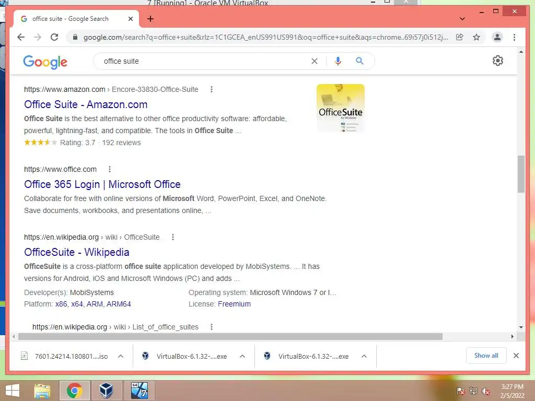Viewport: 535px width, 401px height.
Task: Open the options dots for the OfficeSuite Wikipedia result
Action: click(173, 237)
